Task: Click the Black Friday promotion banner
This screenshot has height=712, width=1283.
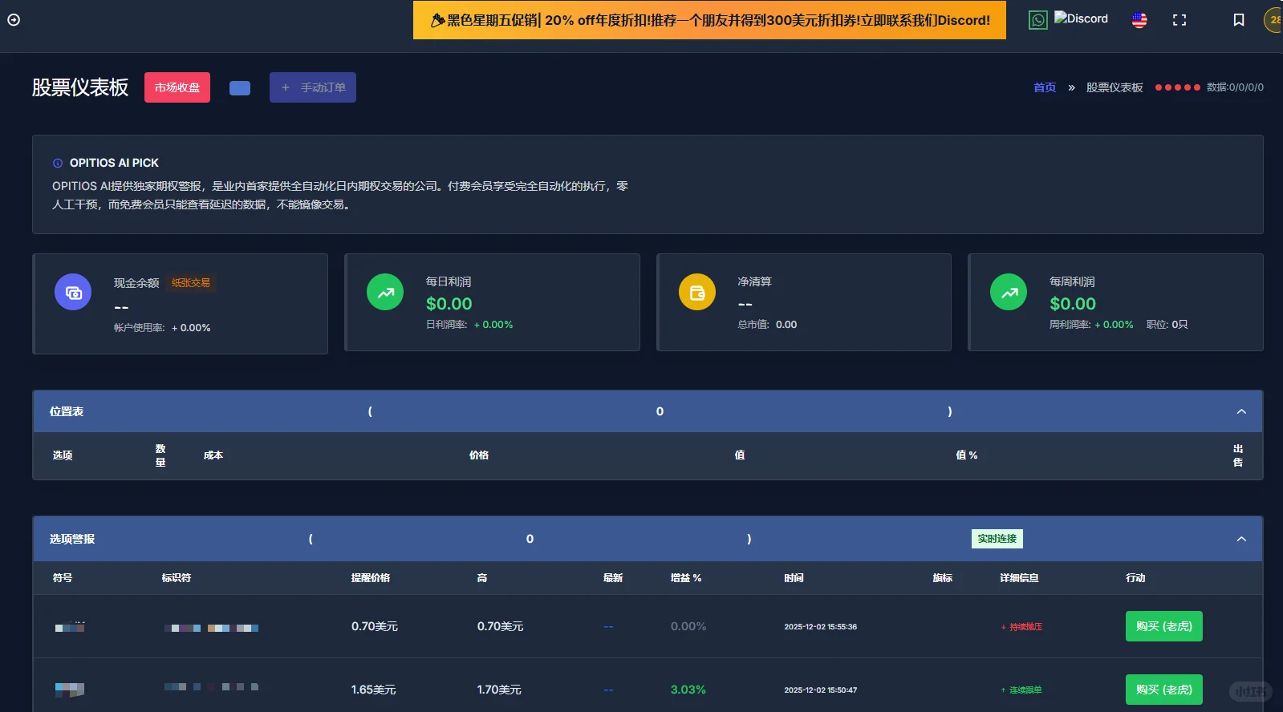Action: coord(709,20)
